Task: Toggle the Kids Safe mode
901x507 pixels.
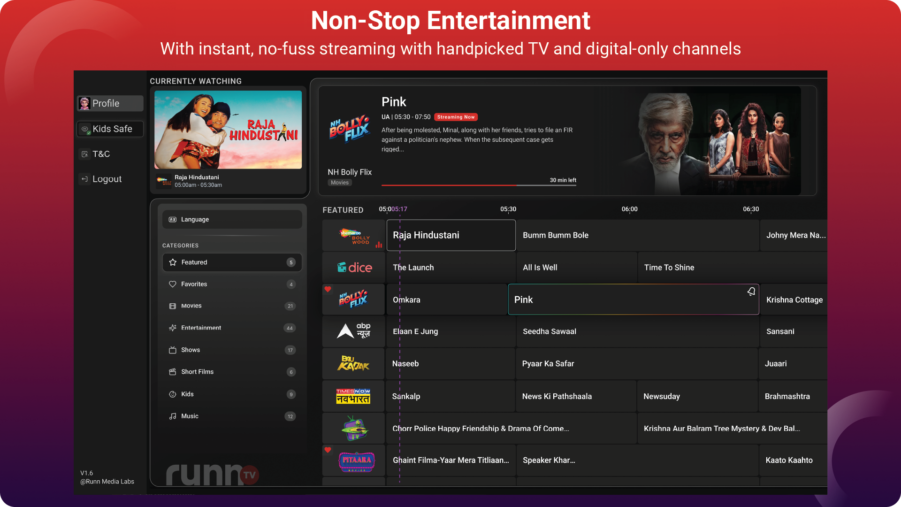Action: [110, 129]
